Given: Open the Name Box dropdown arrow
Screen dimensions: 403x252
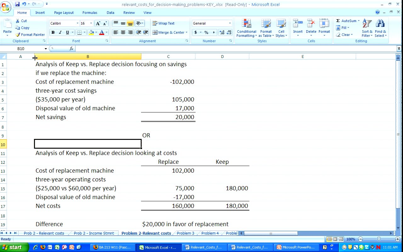Looking at the screenshot, I should (x=46, y=49).
